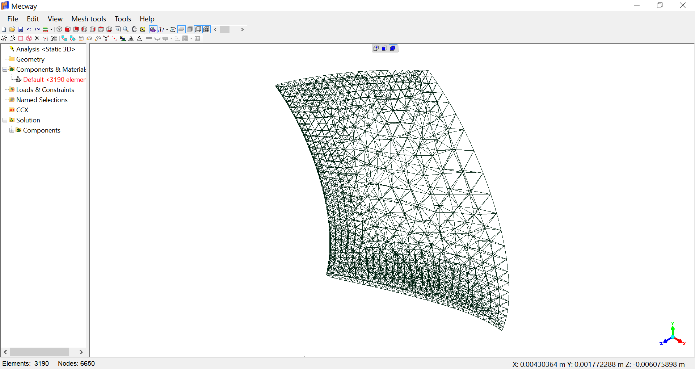Click the extrude mesh tool icon
The image size is (695, 369).
(x=81, y=38)
